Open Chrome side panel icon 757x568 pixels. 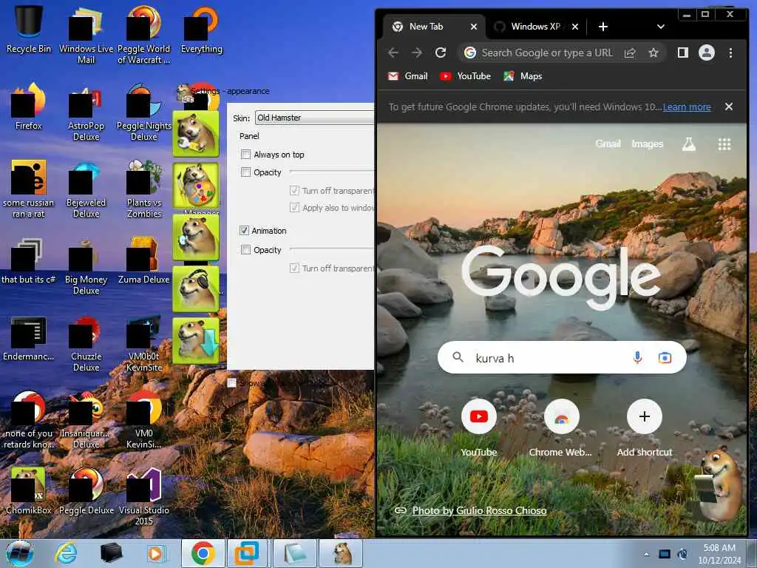click(682, 53)
